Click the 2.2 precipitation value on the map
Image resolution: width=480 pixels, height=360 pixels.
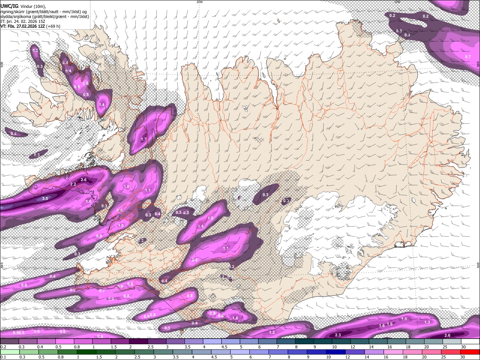pyautogui.click(x=73, y=184)
